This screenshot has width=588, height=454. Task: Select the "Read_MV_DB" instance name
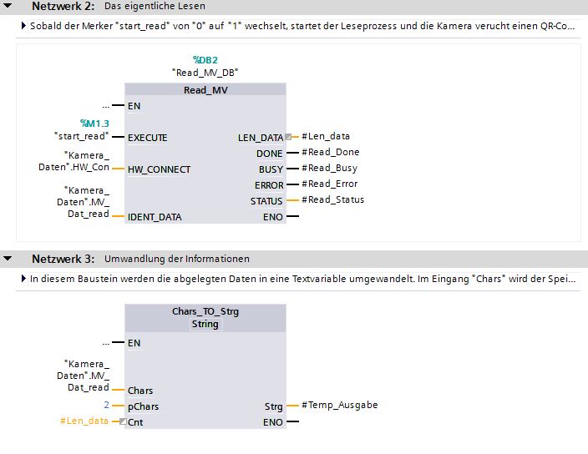(205, 73)
